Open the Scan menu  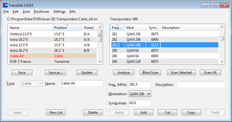pos(26,12)
